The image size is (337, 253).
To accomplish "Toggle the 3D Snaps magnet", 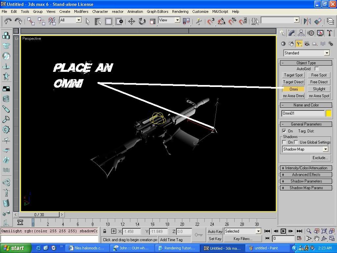I will [211, 21].
